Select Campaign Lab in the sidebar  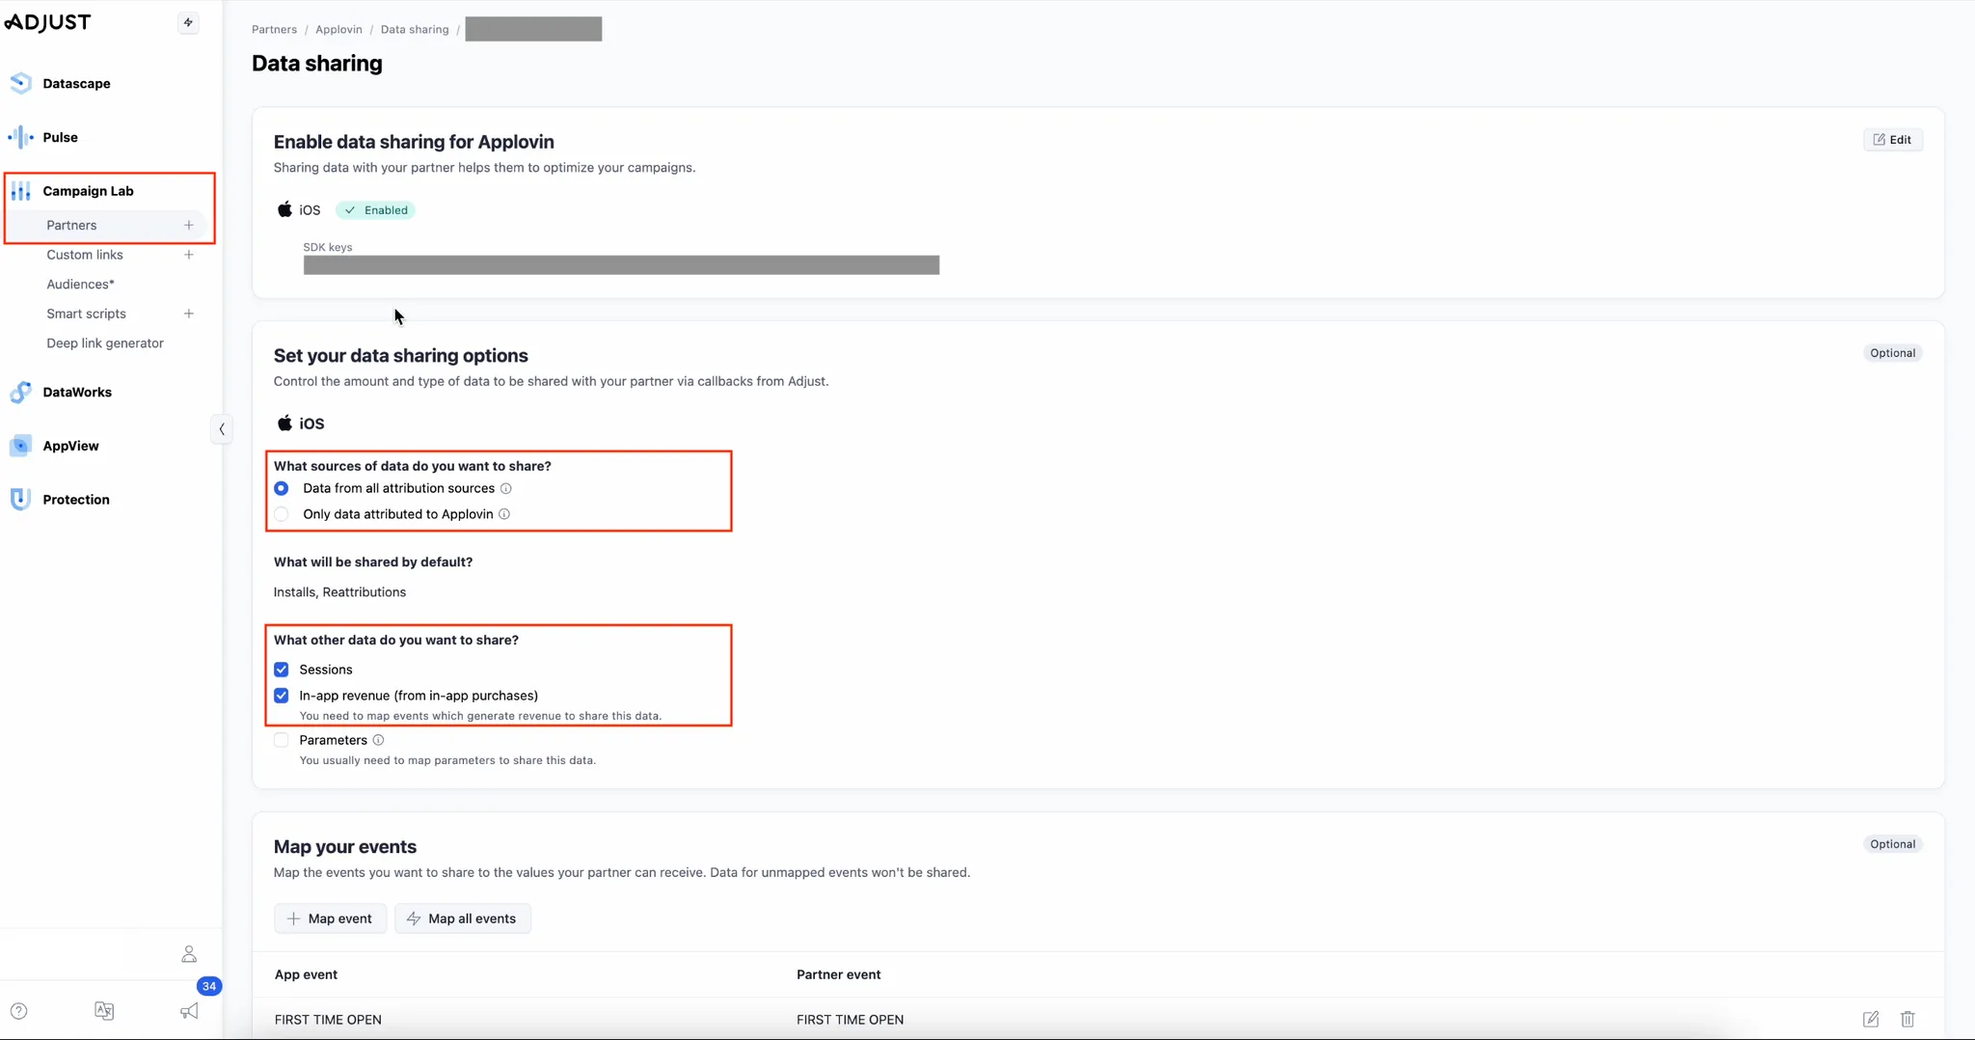point(88,191)
